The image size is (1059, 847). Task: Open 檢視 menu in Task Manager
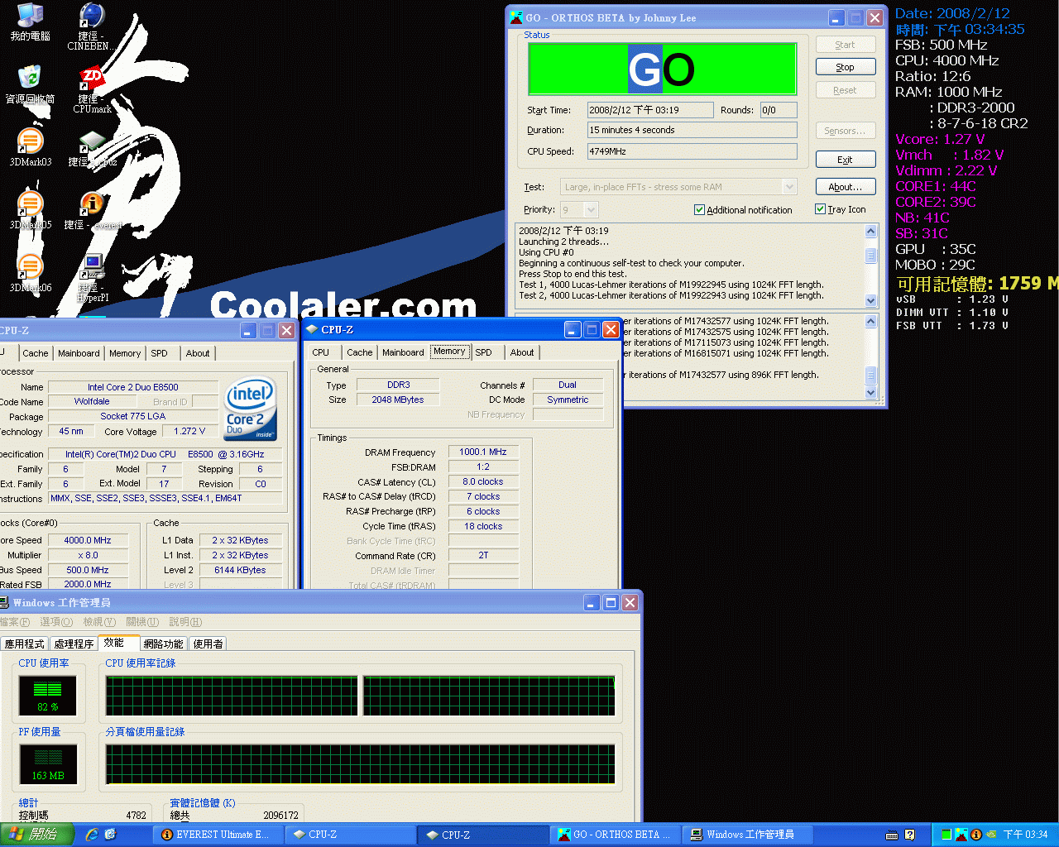(99, 622)
